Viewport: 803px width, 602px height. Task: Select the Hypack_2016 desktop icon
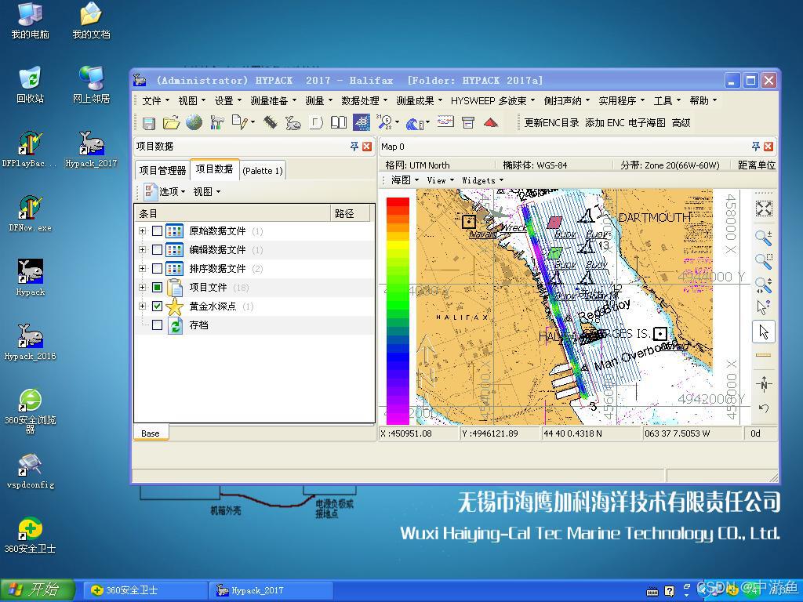tap(31, 342)
